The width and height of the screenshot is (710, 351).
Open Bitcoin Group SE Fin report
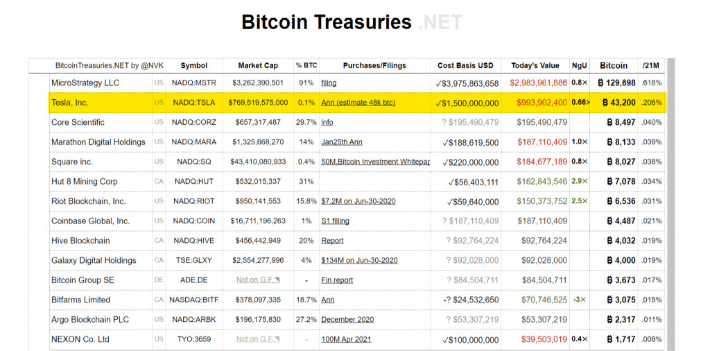click(x=337, y=280)
